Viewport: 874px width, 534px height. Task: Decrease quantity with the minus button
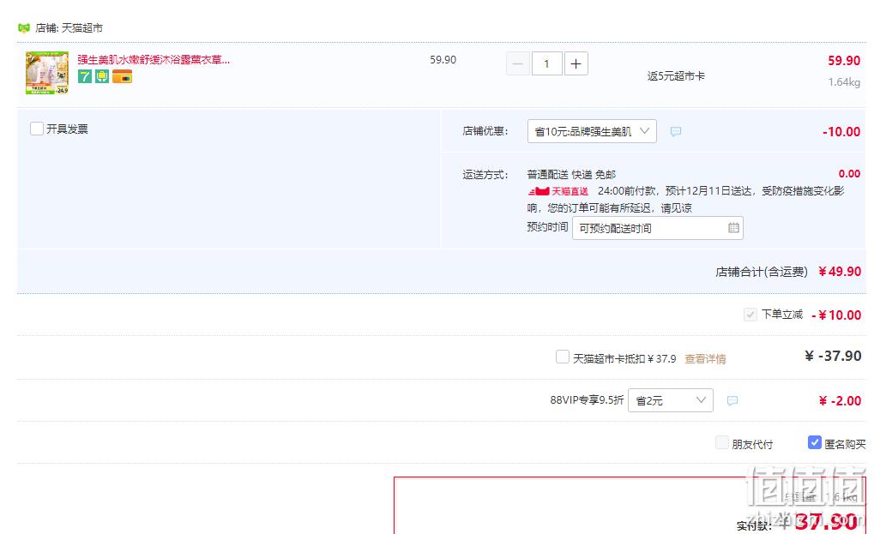pyautogui.click(x=518, y=63)
